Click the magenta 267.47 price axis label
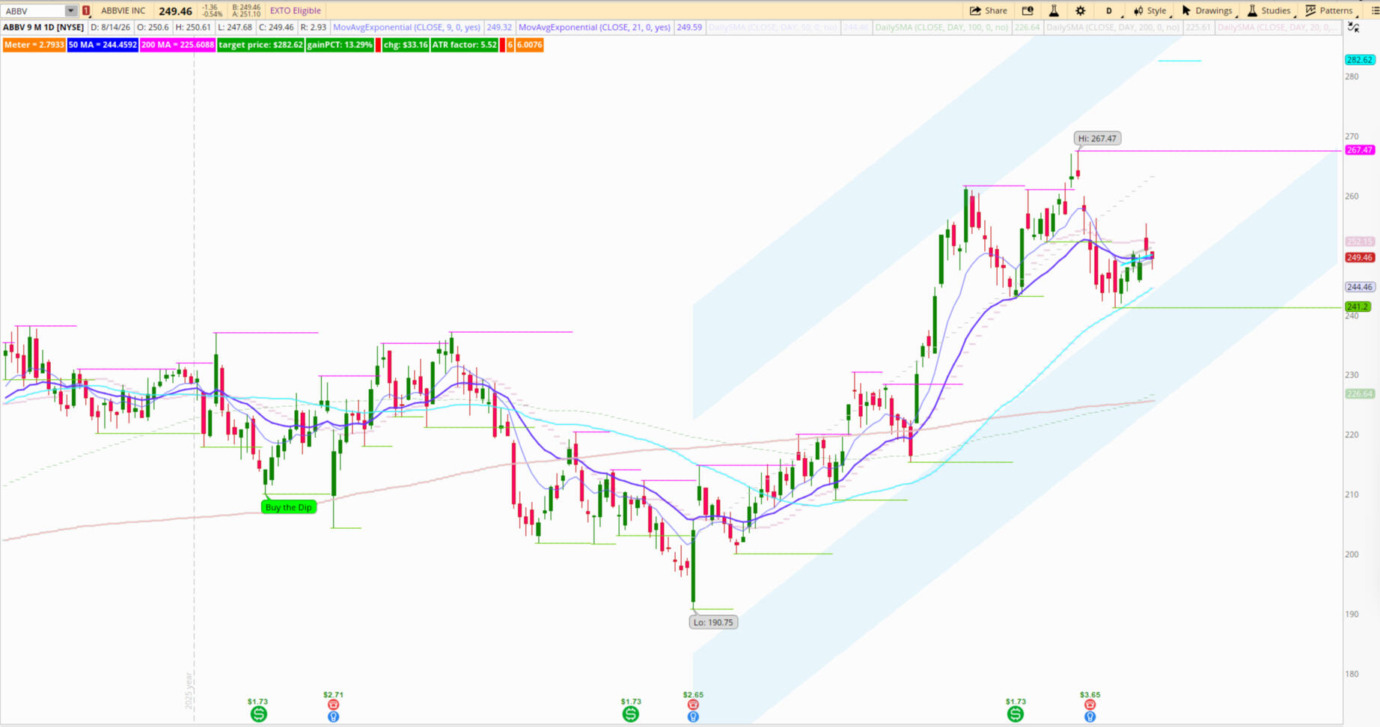The image size is (1380, 727). (x=1359, y=150)
